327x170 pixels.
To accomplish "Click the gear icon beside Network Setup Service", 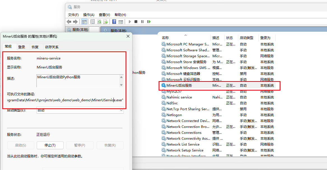I will (164, 150).
